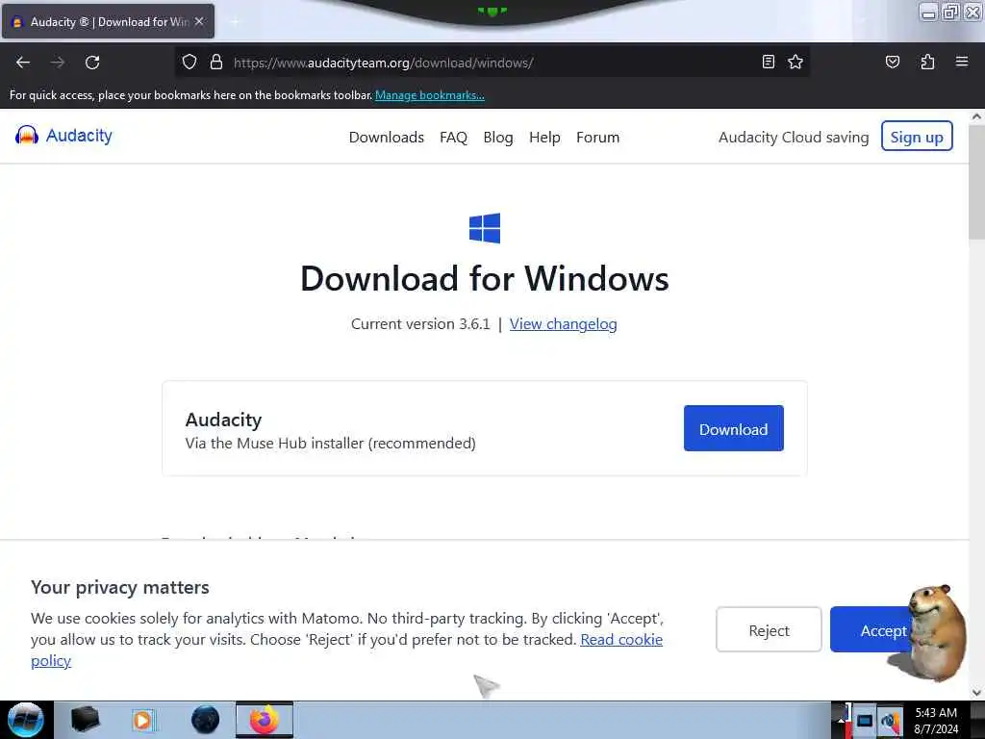Open the extensions puzzle icon
Image resolution: width=985 pixels, height=739 pixels.
click(927, 62)
